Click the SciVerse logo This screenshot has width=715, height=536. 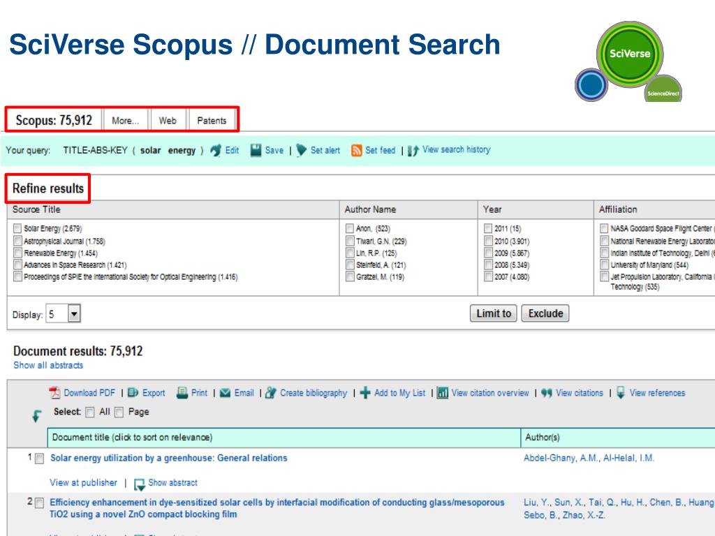[630, 54]
